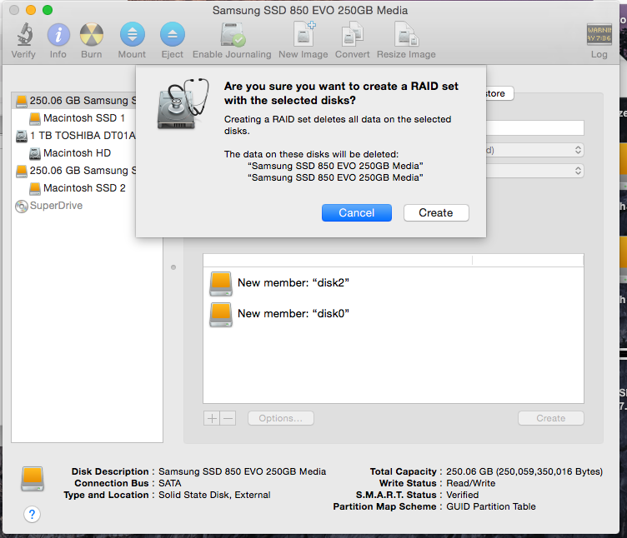Open the lower RAID type dropdown
This screenshot has height=538, width=627.
tap(534, 171)
